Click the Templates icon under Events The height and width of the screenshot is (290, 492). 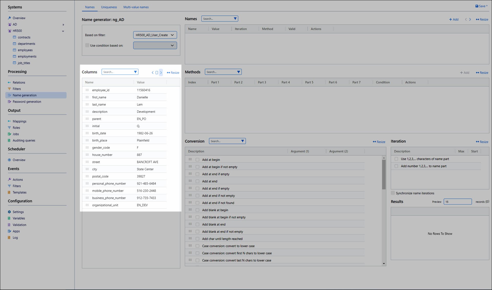coord(9,192)
